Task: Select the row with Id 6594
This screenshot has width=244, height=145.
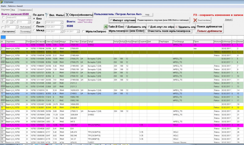Action: 122,87
